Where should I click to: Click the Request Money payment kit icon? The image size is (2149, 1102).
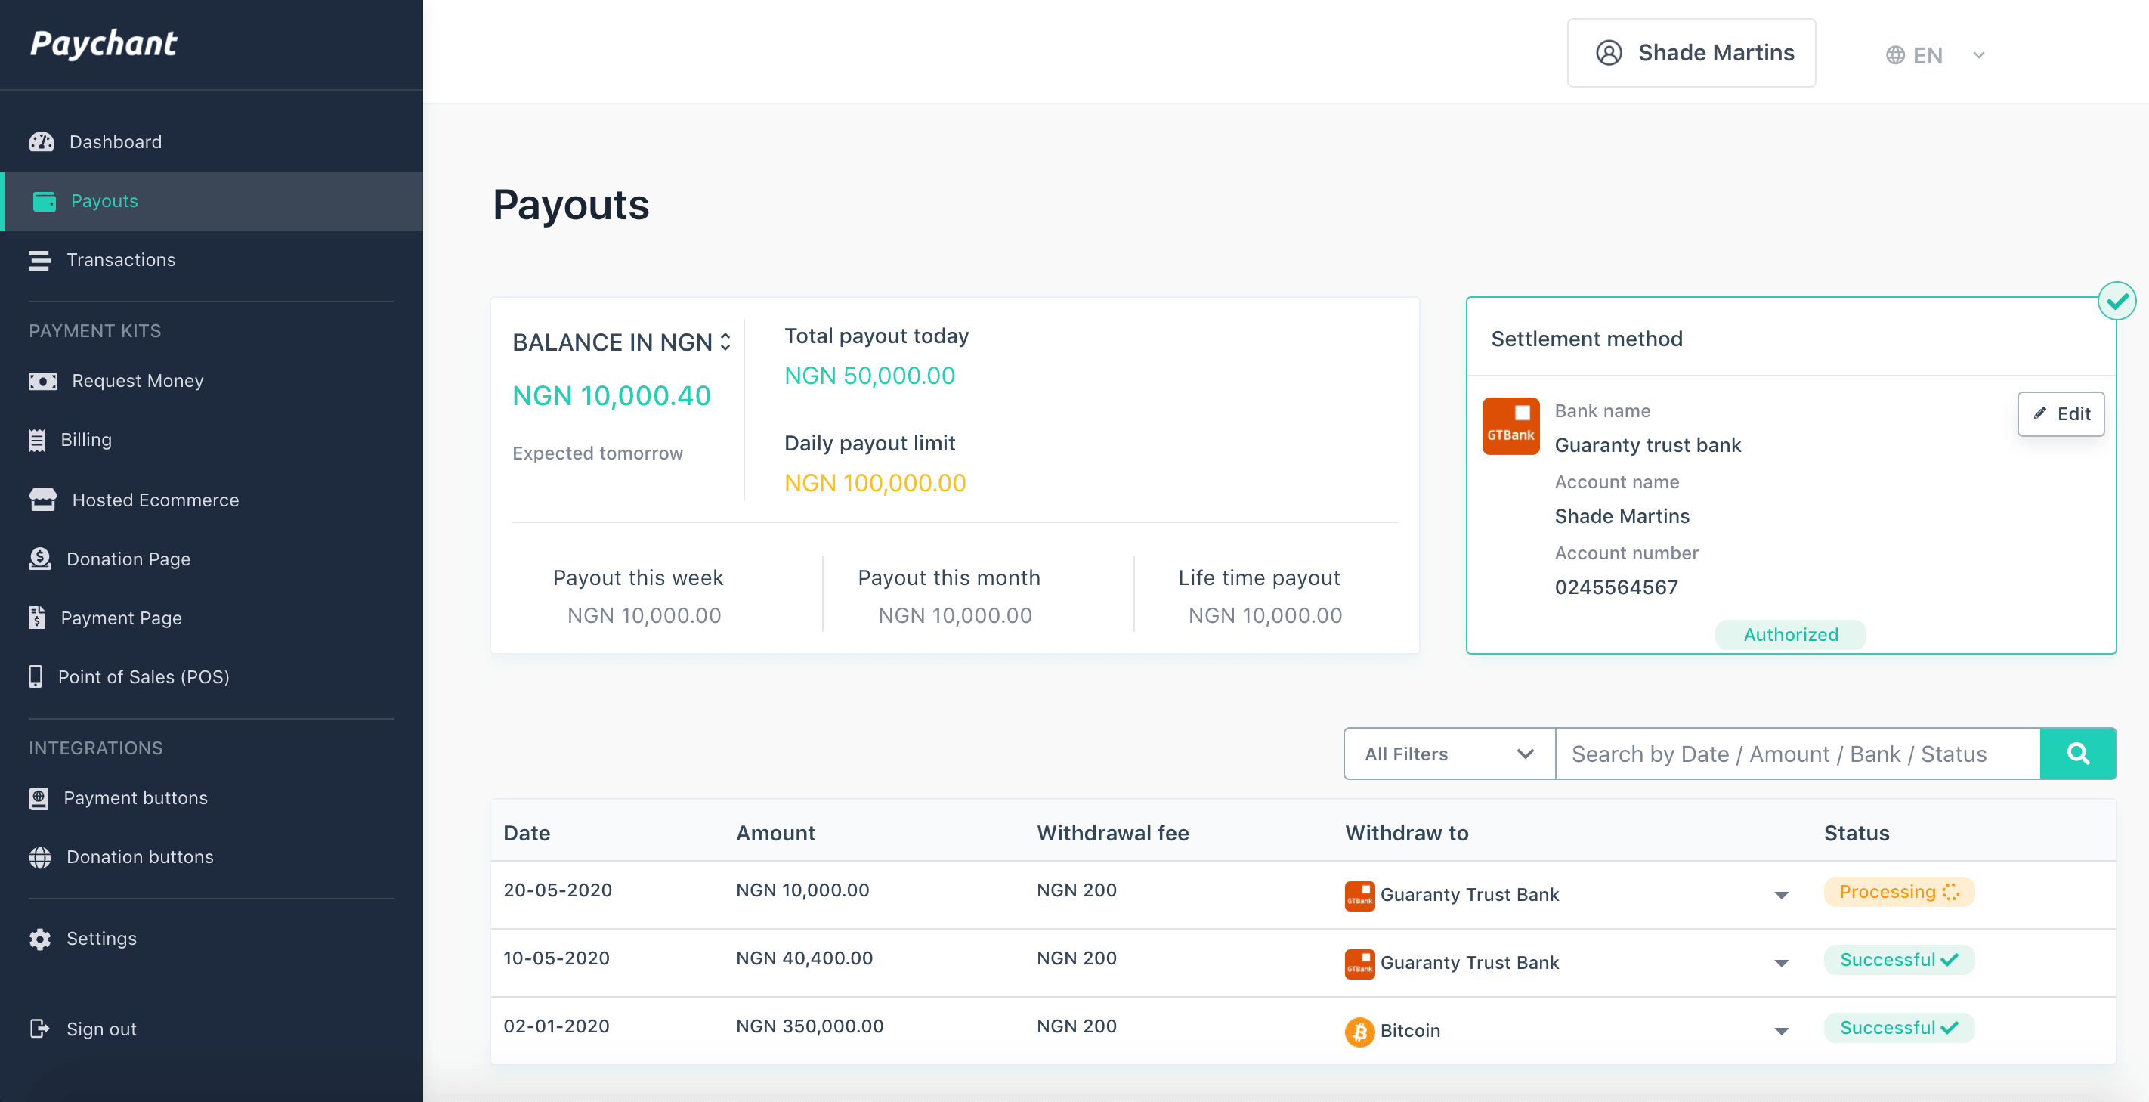(42, 379)
